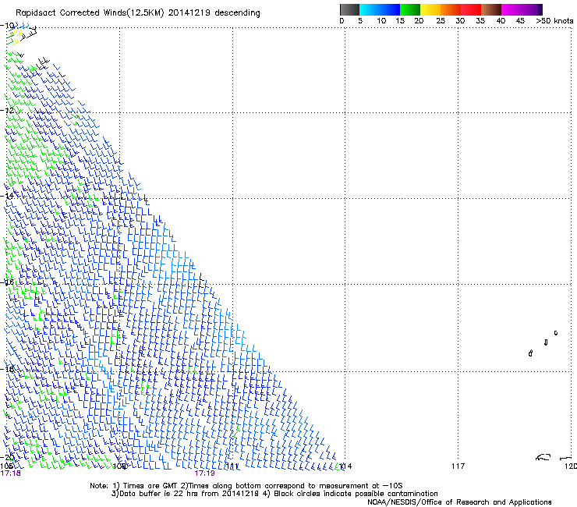577x507 pixels.
Task: Click the black wind barbs near the -10 label
Action: click(30, 34)
